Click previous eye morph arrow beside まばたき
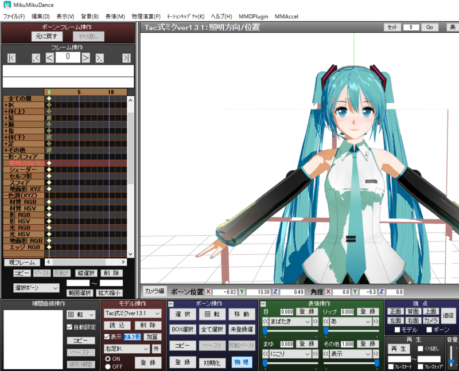 [x=265, y=322]
